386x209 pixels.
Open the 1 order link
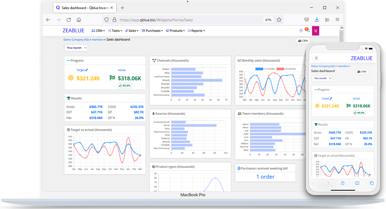point(265,177)
